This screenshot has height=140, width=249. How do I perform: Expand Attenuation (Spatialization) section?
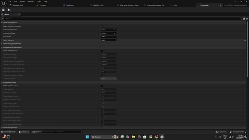coord(2,44)
